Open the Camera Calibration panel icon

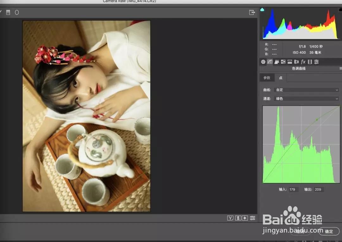coord(310,62)
